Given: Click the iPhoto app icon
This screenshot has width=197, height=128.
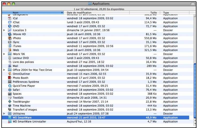Looking at the screenshot, I should coord(10,38).
